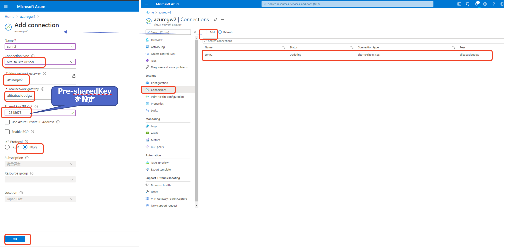Tick Use Azure Private IP Address checkbox

7,122
